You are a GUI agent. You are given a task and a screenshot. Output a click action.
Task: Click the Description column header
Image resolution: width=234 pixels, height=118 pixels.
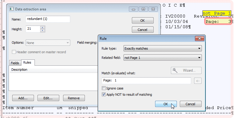(x=54, y=70)
